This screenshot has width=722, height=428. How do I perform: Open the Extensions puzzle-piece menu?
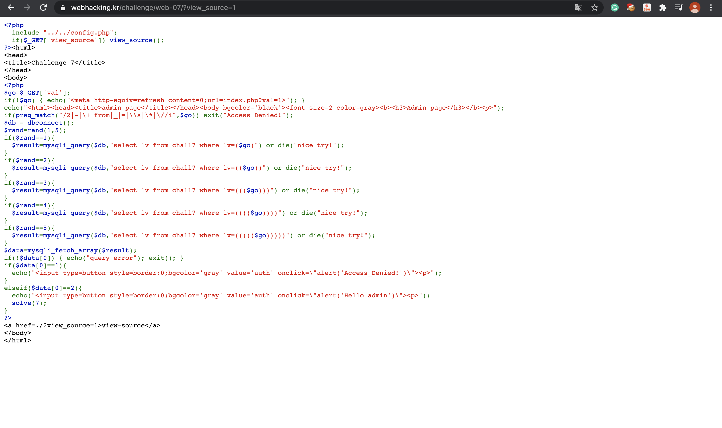(x=663, y=8)
